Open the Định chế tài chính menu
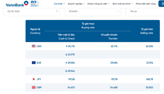The width and height of the screenshot is (164, 94). [123, 4]
